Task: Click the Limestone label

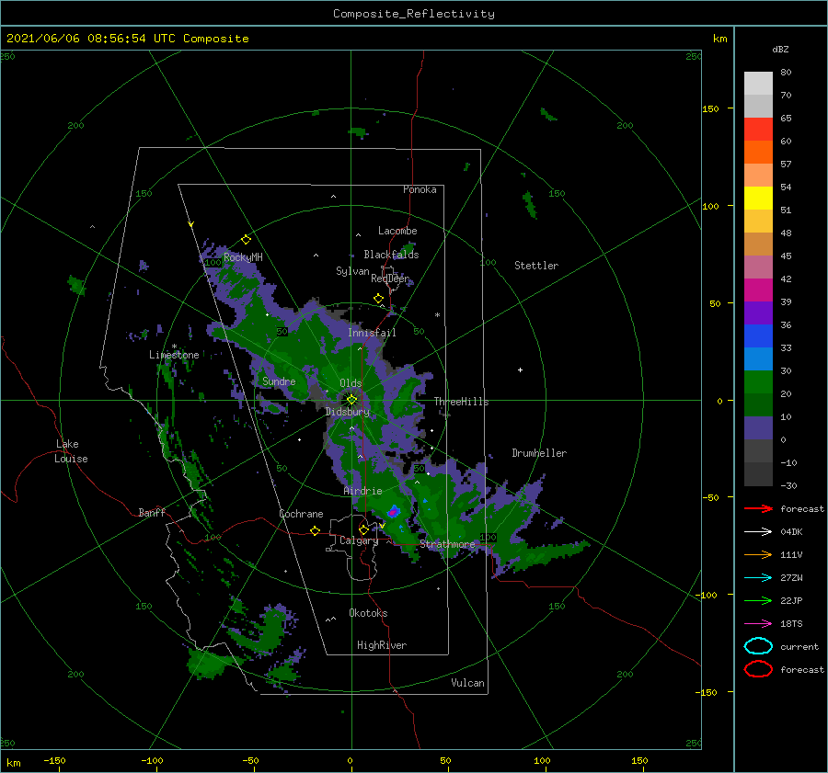Action: (x=174, y=355)
